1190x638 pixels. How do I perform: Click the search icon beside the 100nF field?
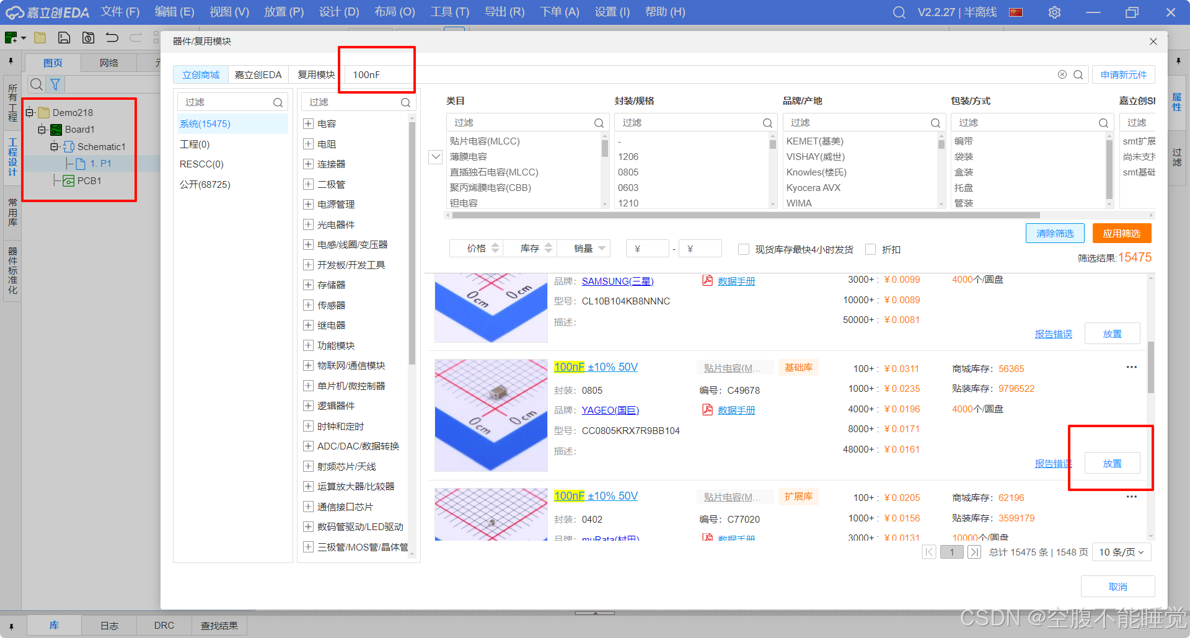[1078, 74]
